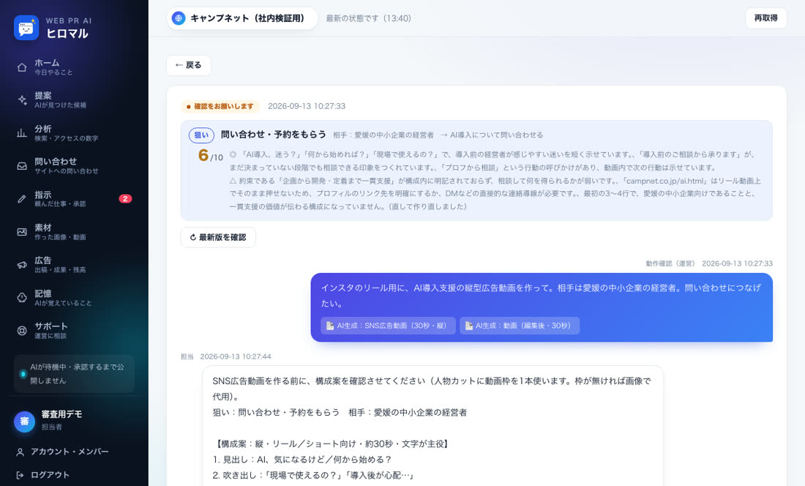Click the timestamp 2026-09-13 10:27:44

236,356
